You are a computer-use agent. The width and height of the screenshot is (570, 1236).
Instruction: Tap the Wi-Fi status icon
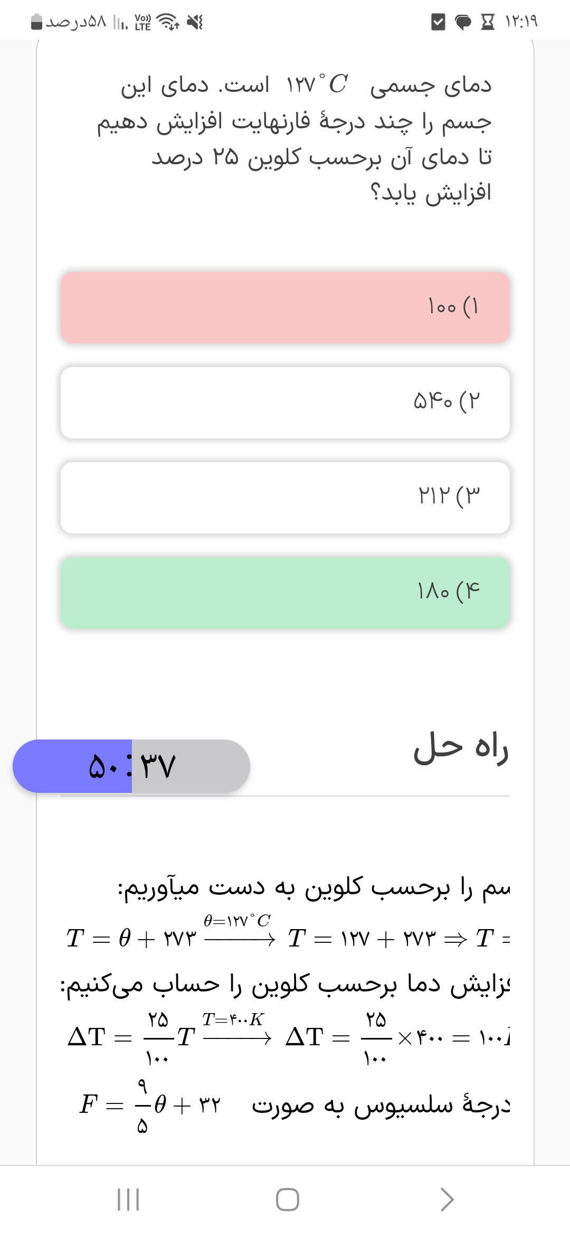pos(169,22)
